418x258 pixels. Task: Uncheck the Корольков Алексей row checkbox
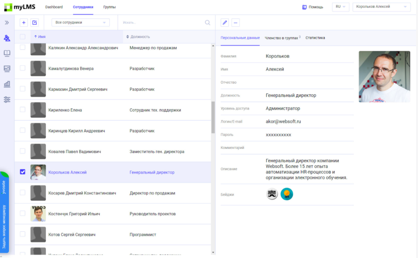point(22,172)
